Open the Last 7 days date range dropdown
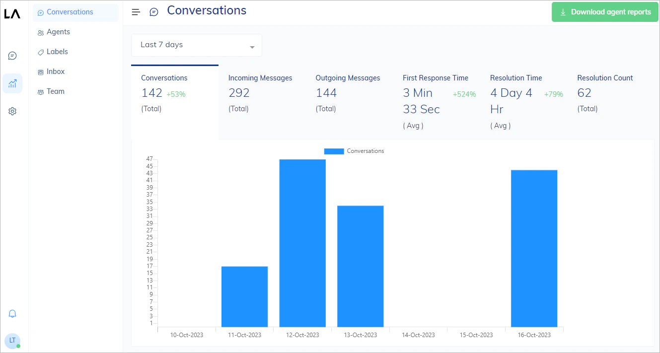 pyautogui.click(x=196, y=45)
